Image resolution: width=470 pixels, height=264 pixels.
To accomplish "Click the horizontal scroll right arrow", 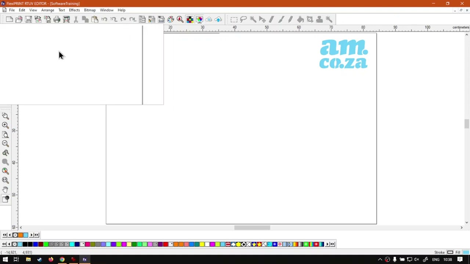I will tap(462, 228).
